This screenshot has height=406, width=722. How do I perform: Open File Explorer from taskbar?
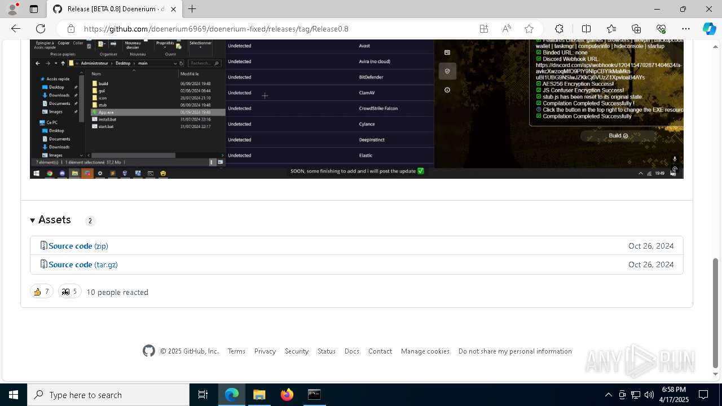(259, 395)
